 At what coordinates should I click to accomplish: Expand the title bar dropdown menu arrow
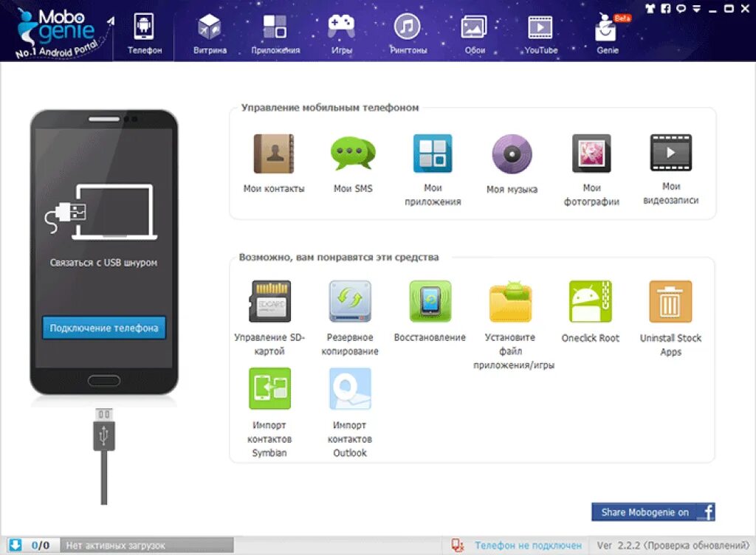697,9
